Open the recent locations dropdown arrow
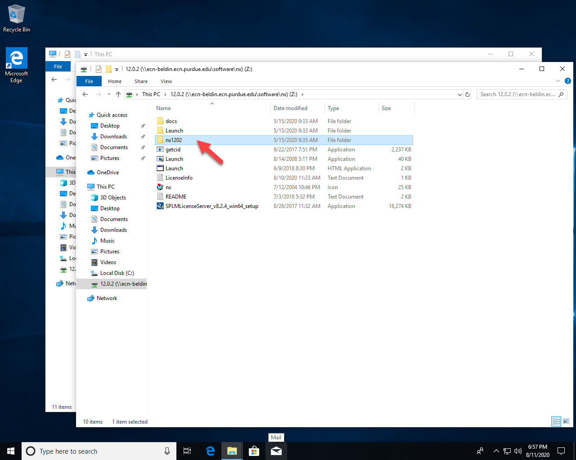576x460 pixels. pyautogui.click(x=109, y=94)
